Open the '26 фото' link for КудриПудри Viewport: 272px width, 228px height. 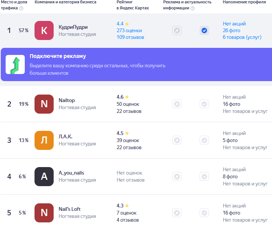(x=231, y=30)
